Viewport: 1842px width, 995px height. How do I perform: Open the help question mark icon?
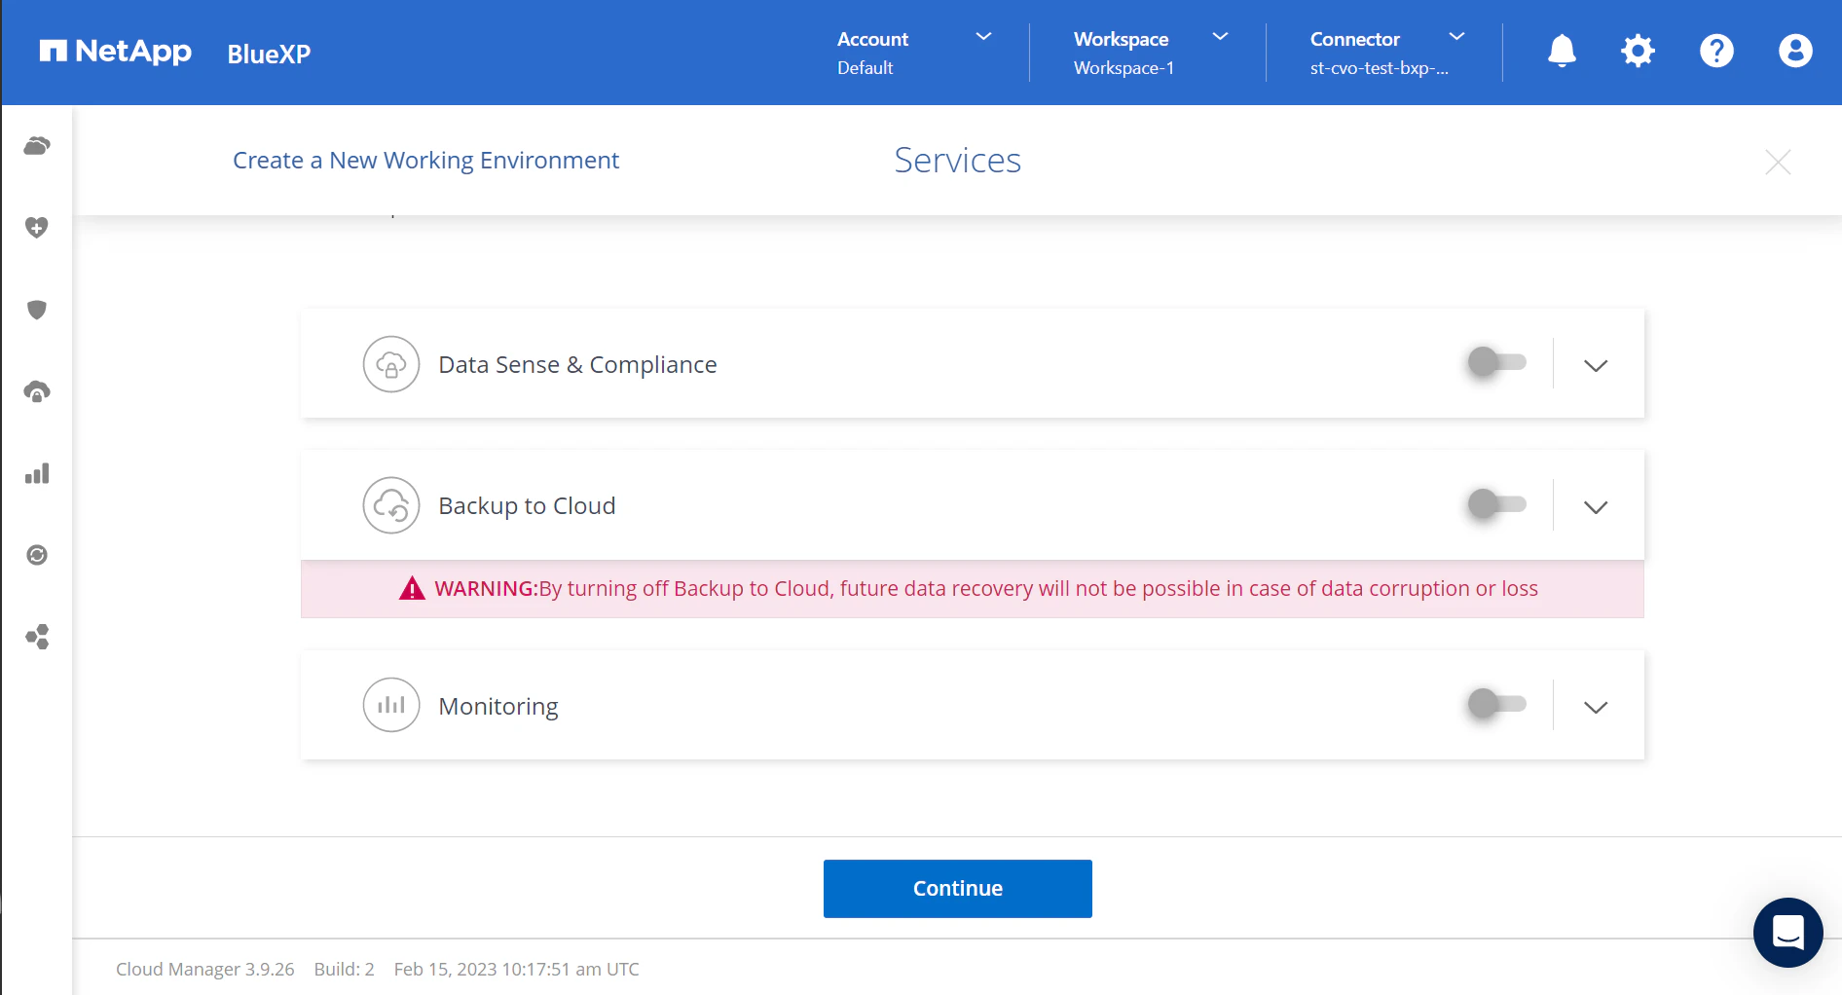(x=1716, y=51)
